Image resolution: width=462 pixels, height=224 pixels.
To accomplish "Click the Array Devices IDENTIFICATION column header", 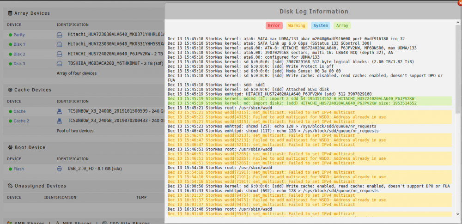I will (x=73, y=25).
